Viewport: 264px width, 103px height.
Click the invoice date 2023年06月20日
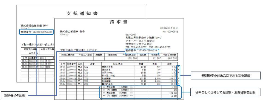168,28
